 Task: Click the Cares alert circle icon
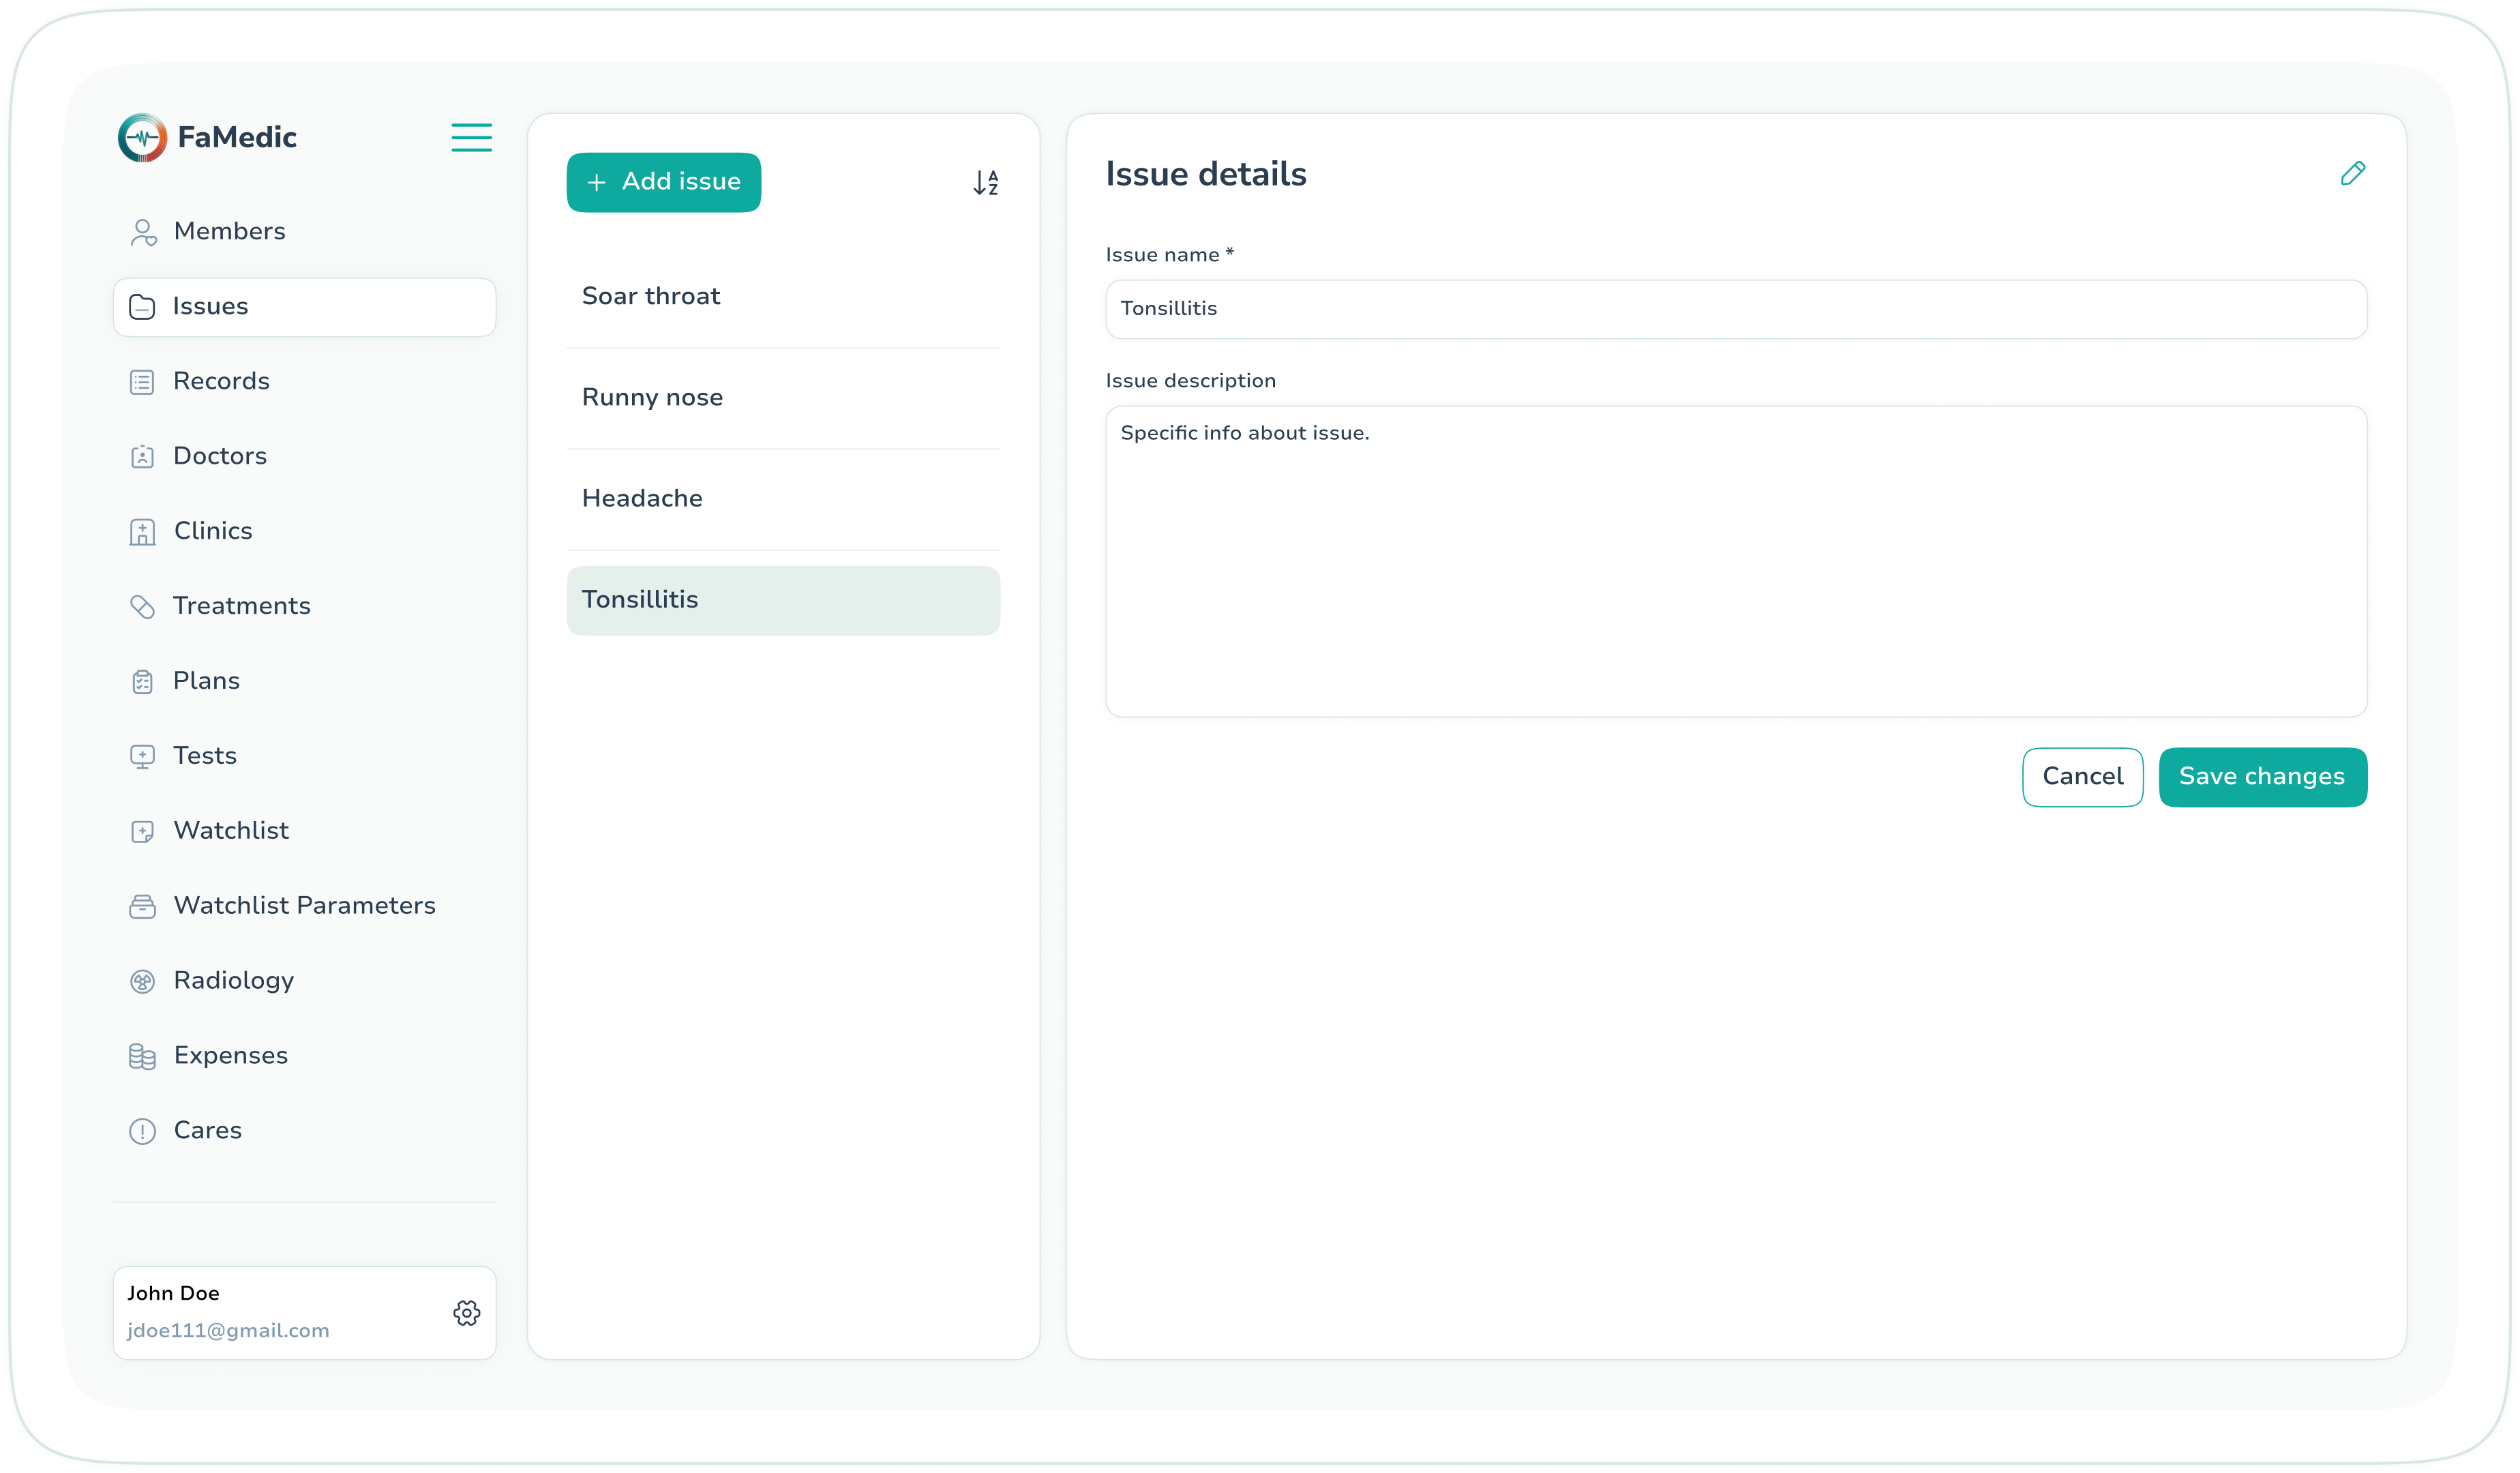click(x=142, y=1131)
